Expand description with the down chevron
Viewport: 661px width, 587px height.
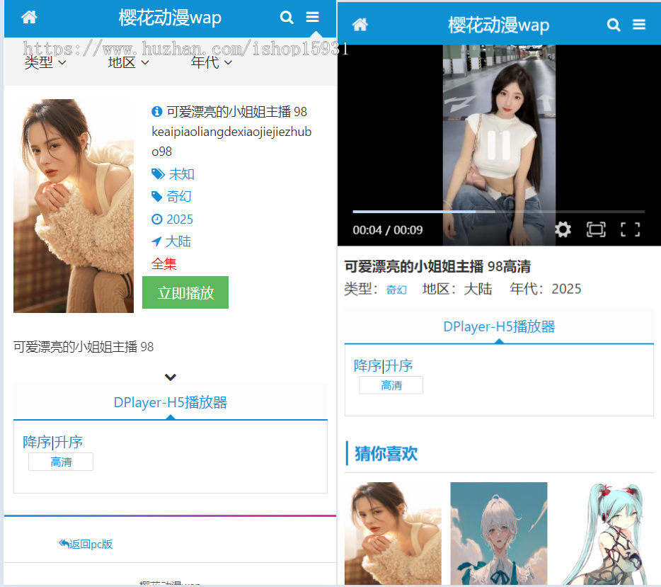coord(171,377)
